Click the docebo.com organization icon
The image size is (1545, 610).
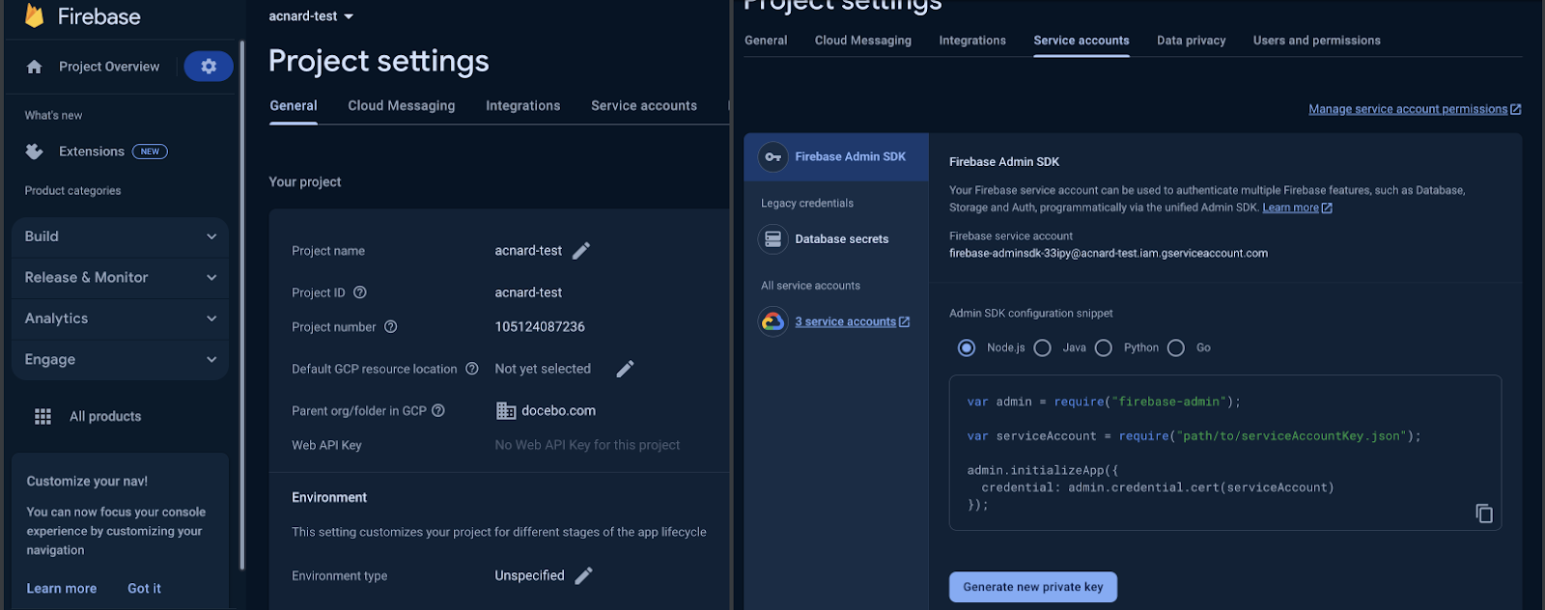pos(506,410)
